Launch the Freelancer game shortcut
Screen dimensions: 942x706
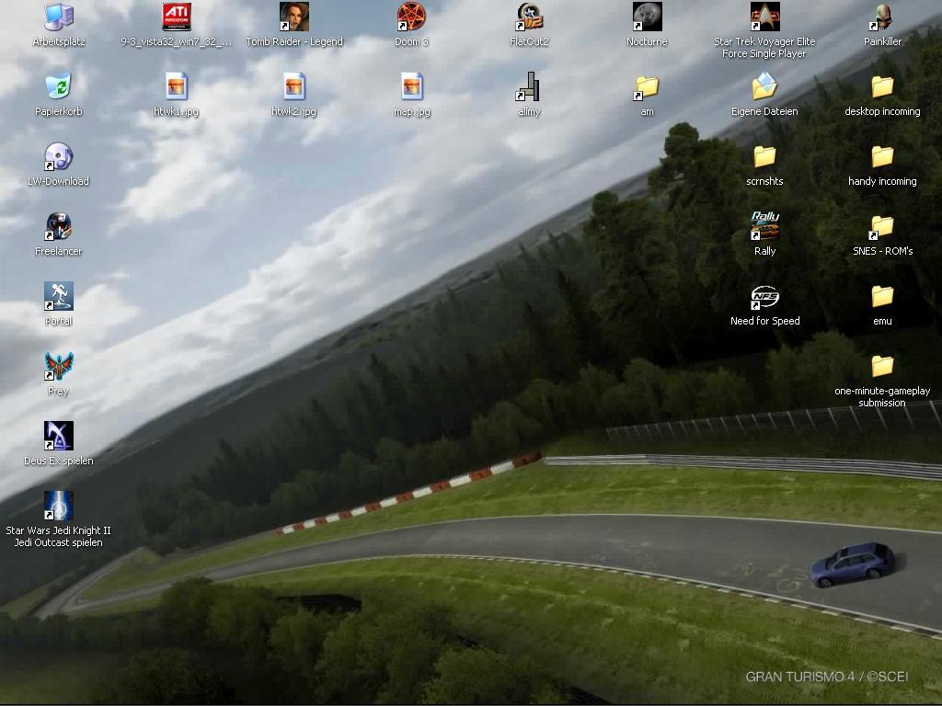click(59, 226)
